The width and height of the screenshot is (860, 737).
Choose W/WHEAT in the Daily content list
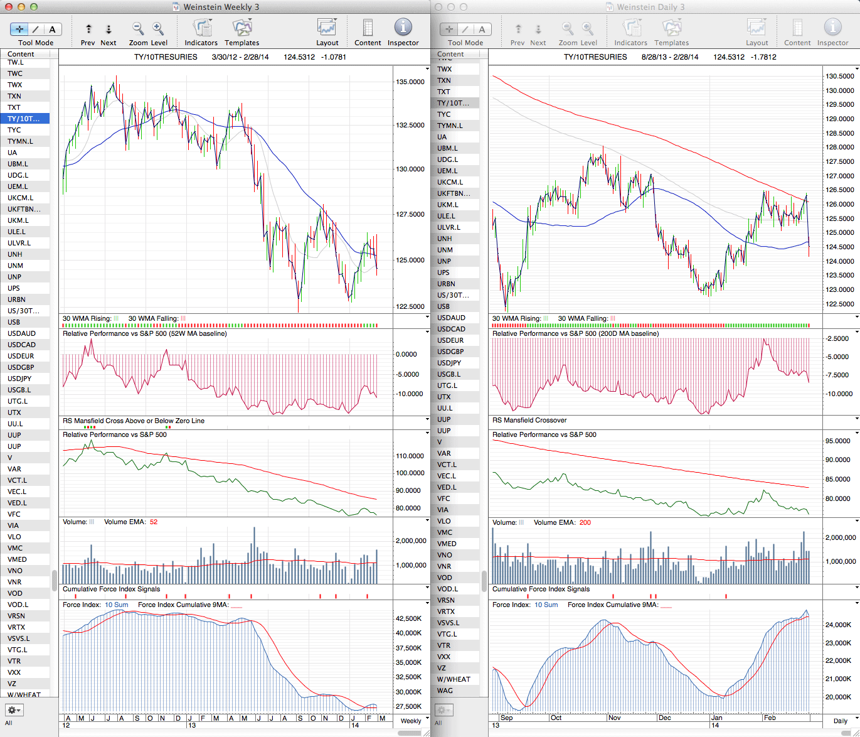click(x=454, y=679)
